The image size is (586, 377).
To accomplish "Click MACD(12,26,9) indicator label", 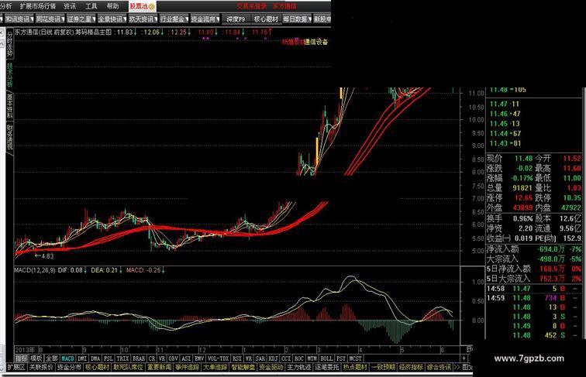I will tap(35, 270).
